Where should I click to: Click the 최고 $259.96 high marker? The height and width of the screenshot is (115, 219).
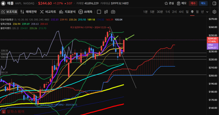(x=90, y=28)
